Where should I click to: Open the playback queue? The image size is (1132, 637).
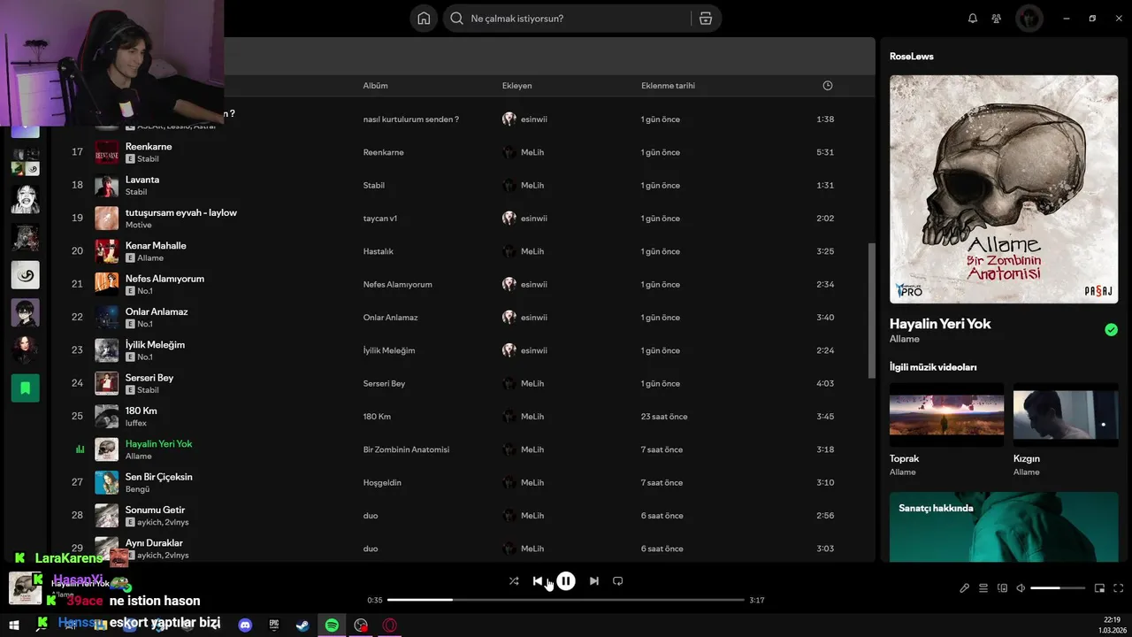983,588
